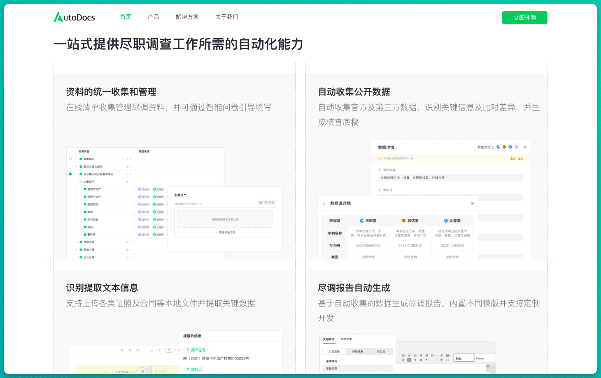The width and height of the screenshot is (601, 378).
Task: Expand the 劳动人事 row chevron
Action: (x=77, y=249)
